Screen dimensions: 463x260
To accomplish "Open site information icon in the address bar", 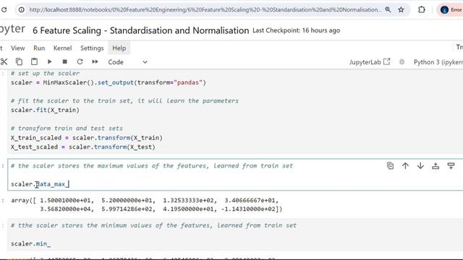I will 22,9.
